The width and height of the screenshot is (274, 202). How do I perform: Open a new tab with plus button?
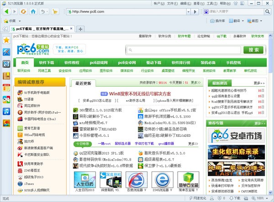[80, 29]
